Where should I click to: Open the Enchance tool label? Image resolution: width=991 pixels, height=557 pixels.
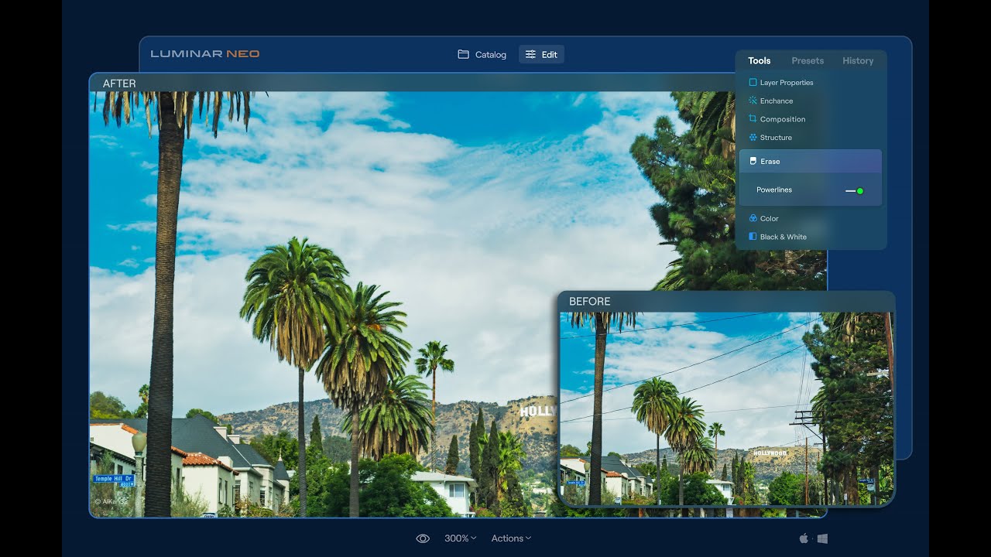777,101
